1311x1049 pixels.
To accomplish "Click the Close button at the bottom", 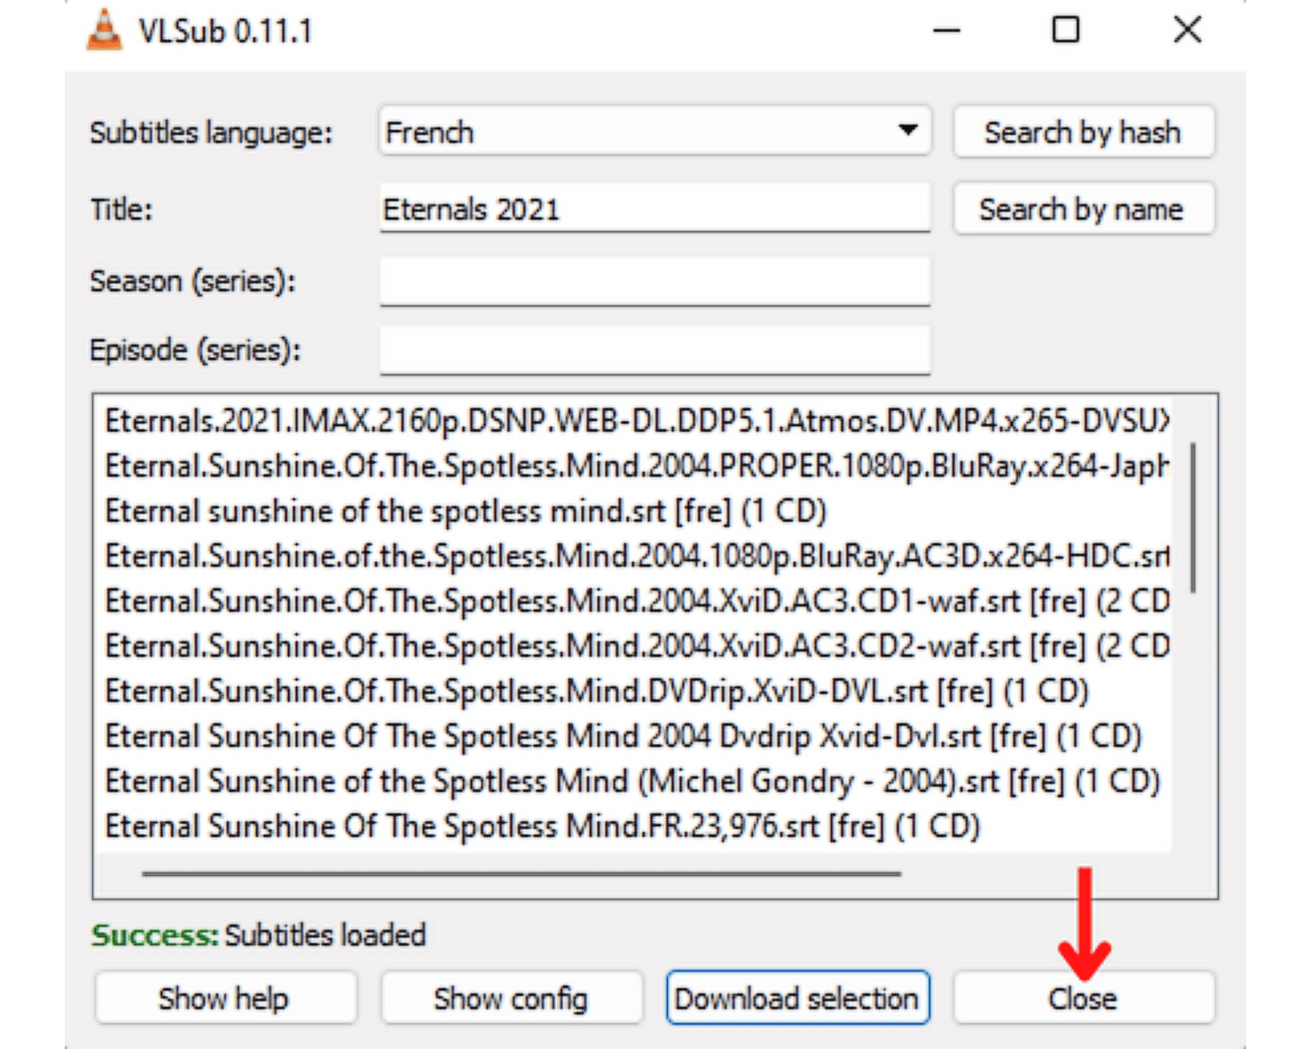I will [x=1084, y=997].
